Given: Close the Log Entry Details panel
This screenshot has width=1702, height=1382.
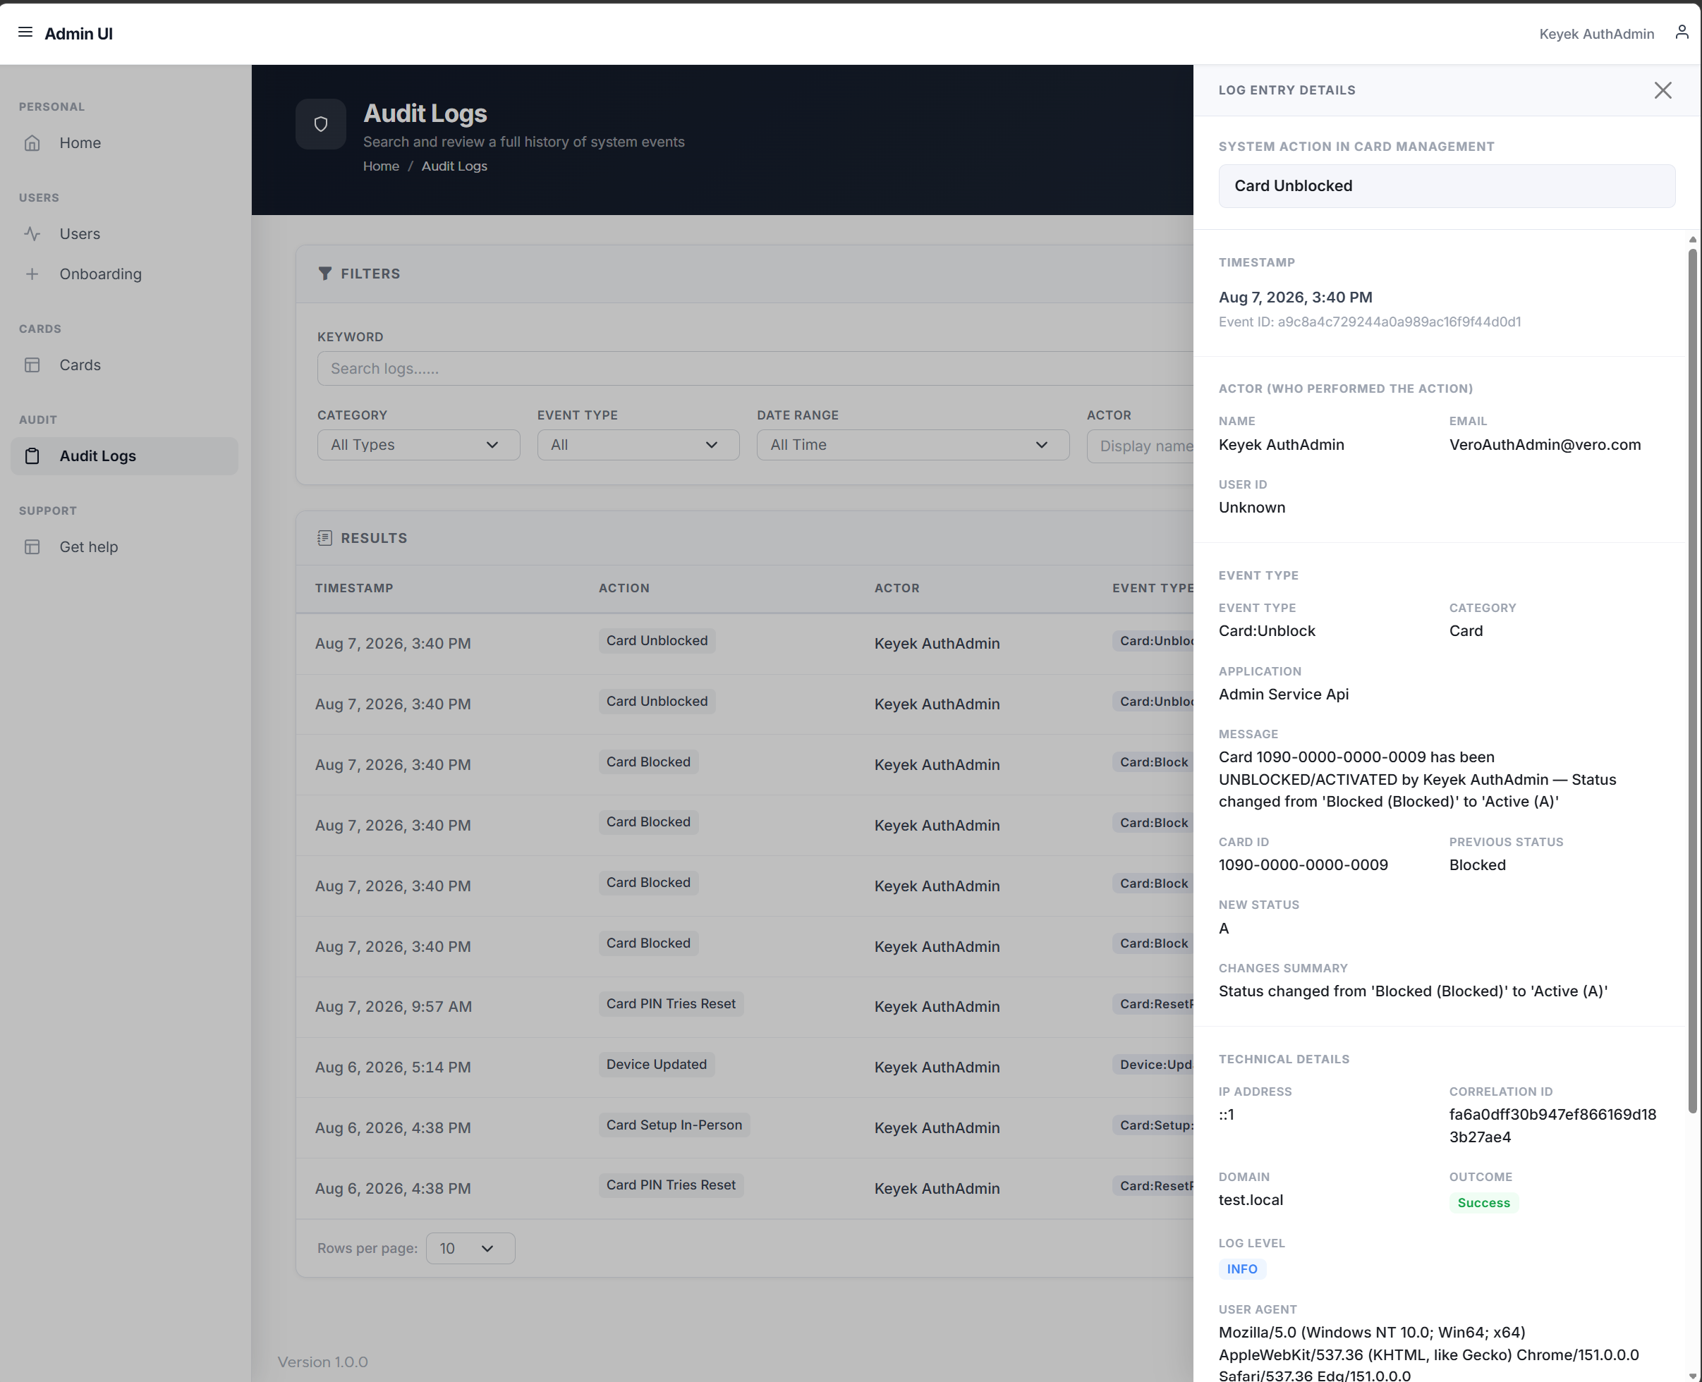Looking at the screenshot, I should (1663, 90).
